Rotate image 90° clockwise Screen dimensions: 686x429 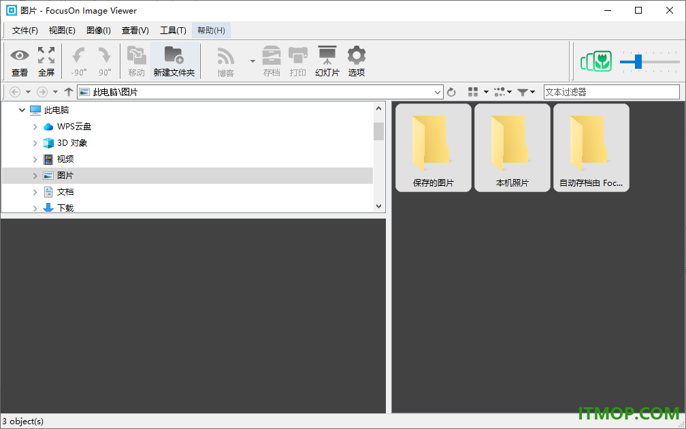[105, 61]
